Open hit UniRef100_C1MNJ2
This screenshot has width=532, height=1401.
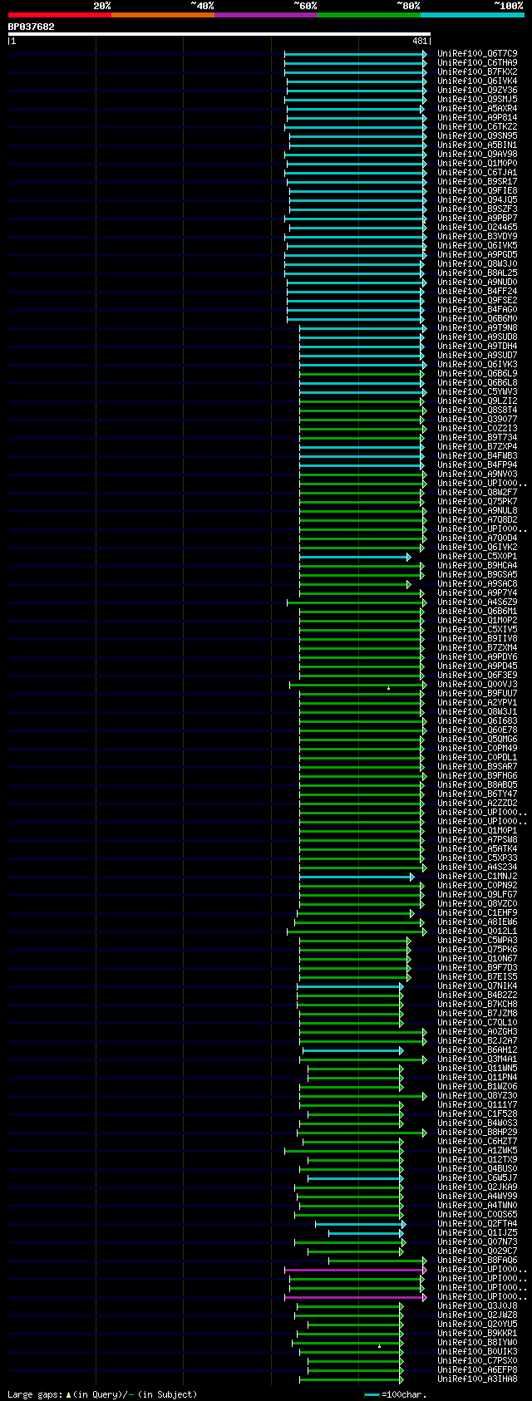[x=477, y=876]
